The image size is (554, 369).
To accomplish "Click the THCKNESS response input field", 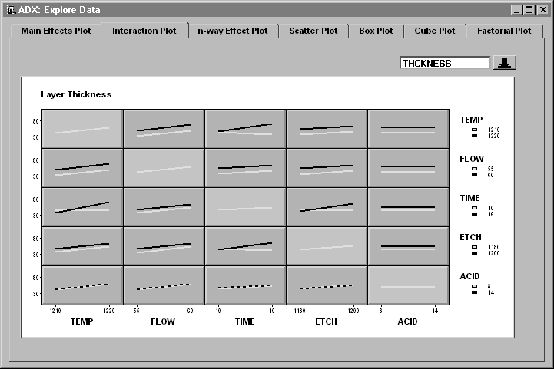I will point(445,63).
